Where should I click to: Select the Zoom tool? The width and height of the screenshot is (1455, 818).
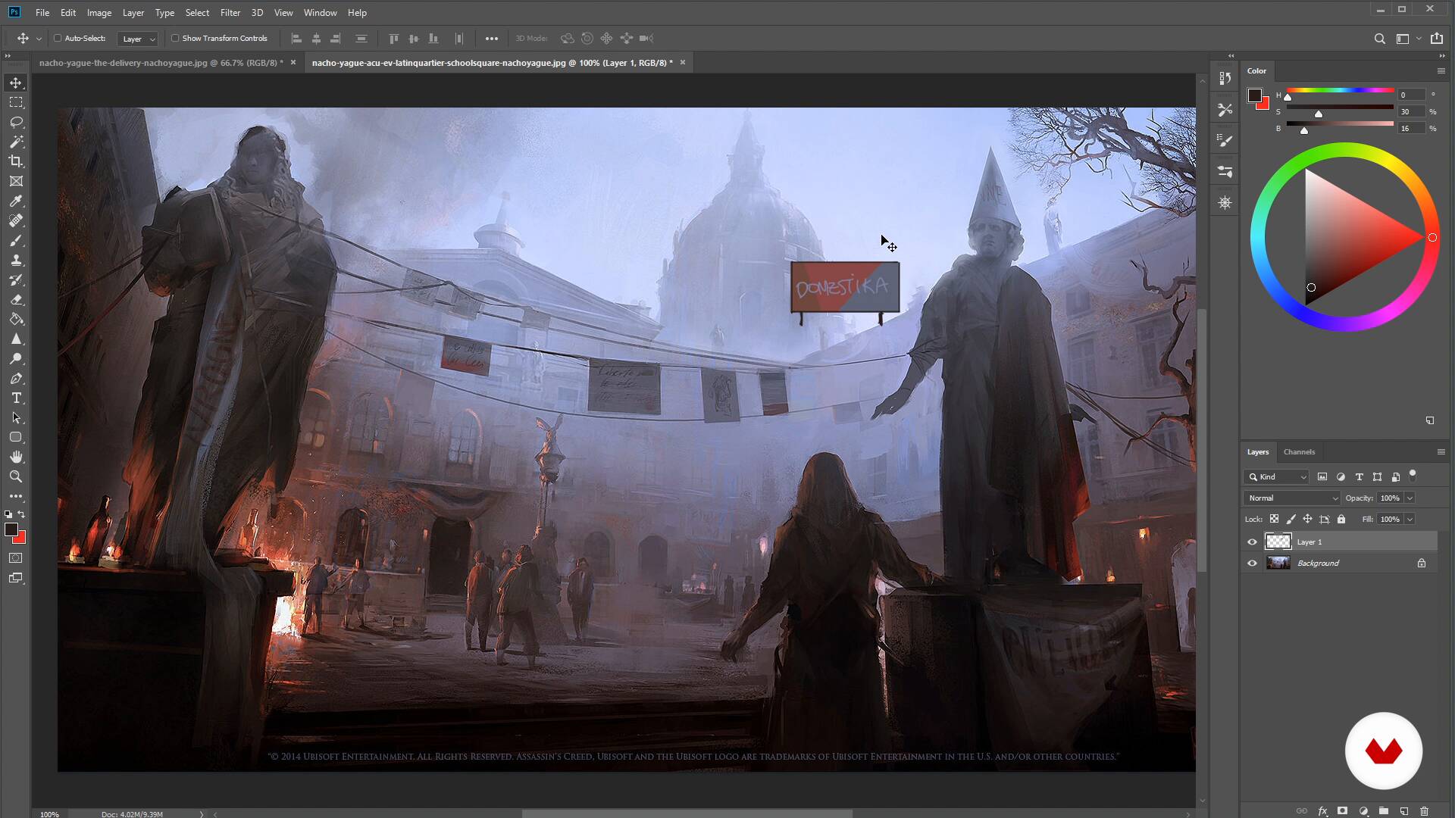coord(16,476)
